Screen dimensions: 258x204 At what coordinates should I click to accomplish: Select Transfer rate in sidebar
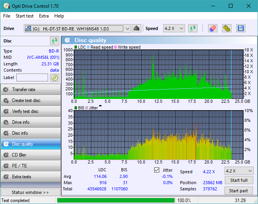[x=30, y=90]
